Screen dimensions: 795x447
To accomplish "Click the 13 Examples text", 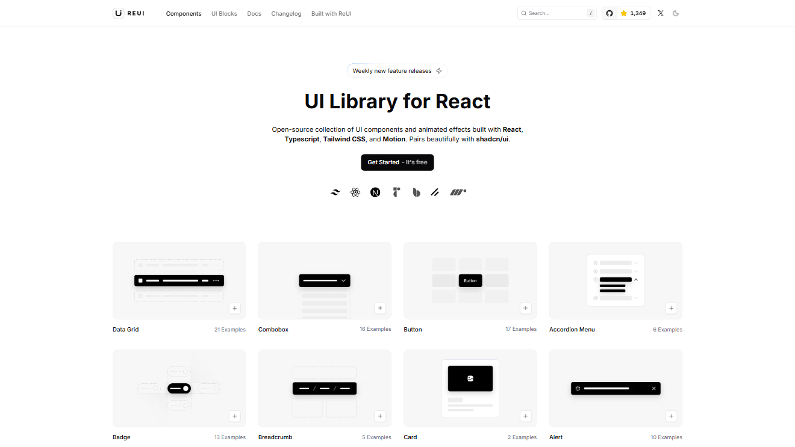I will coord(230,437).
